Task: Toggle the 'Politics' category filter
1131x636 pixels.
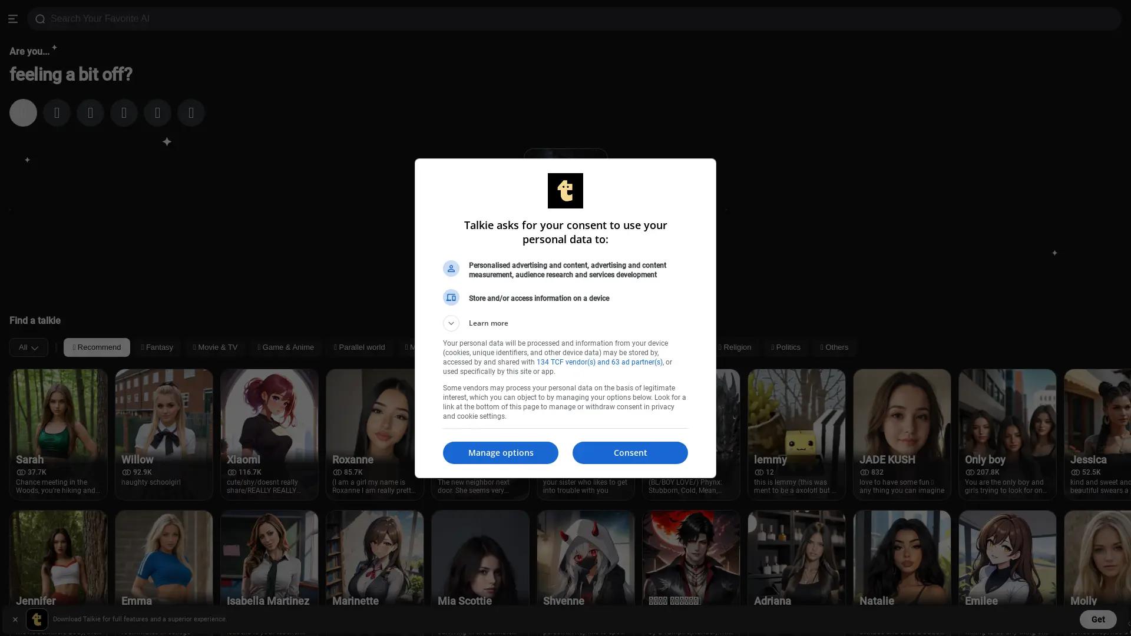Action: [786, 347]
